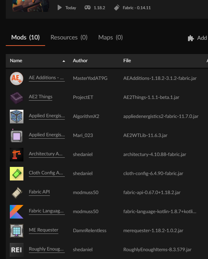Switch to the Mods (10) tab
208x259 pixels.
25,37
